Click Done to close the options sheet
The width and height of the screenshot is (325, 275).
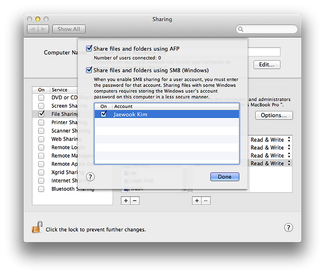point(225,177)
